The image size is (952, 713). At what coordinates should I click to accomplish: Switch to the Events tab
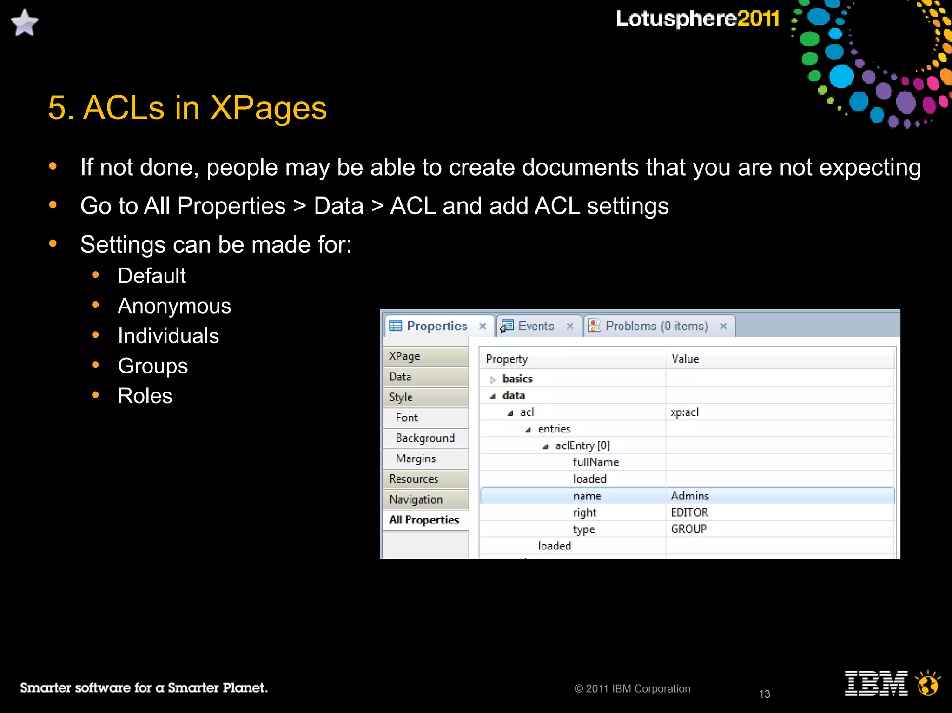[x=539, y=326]
